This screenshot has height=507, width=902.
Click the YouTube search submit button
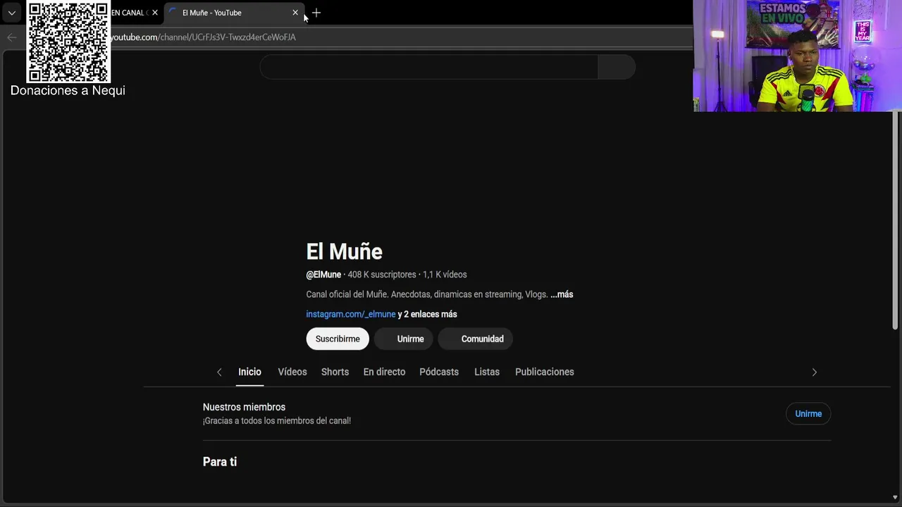617,67
